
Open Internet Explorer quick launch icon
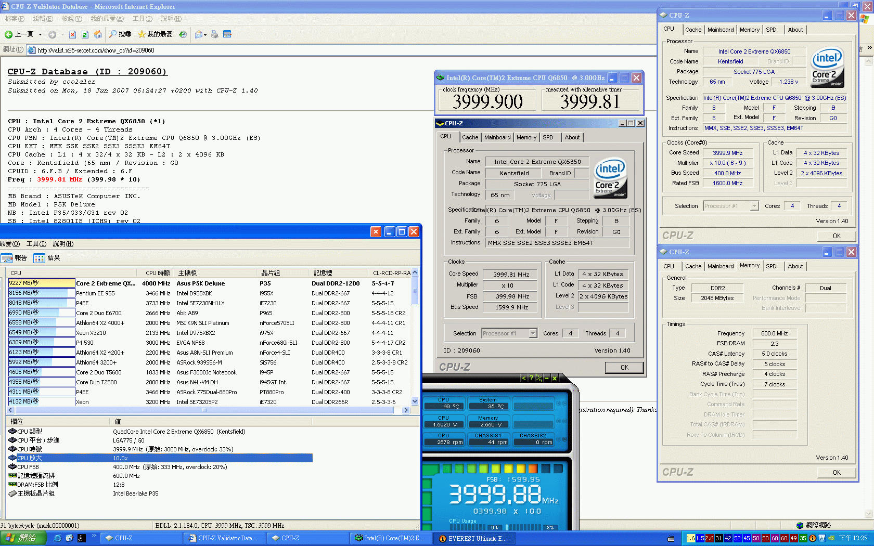point(57,538)
